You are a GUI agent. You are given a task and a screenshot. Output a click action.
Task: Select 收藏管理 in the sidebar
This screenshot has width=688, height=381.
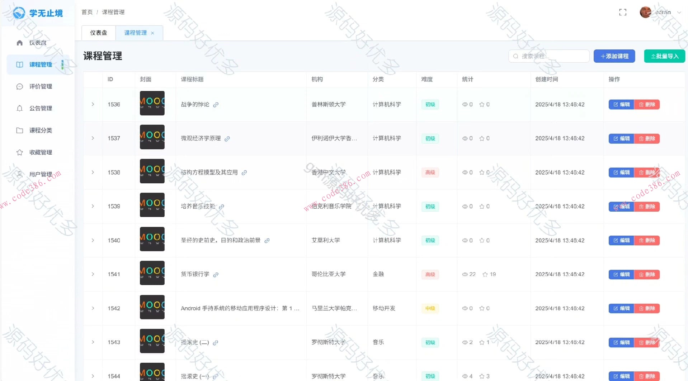(x=41, y=152)
